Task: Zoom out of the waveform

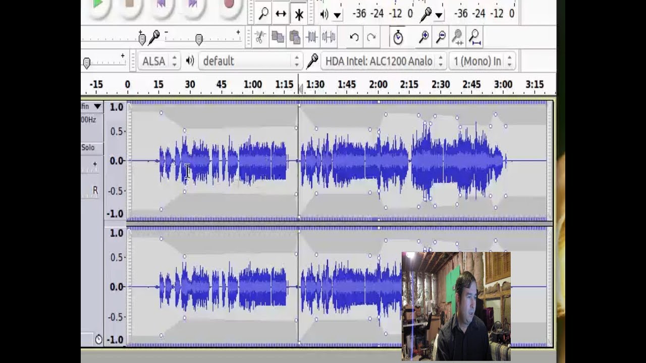Action: [441, 37]
